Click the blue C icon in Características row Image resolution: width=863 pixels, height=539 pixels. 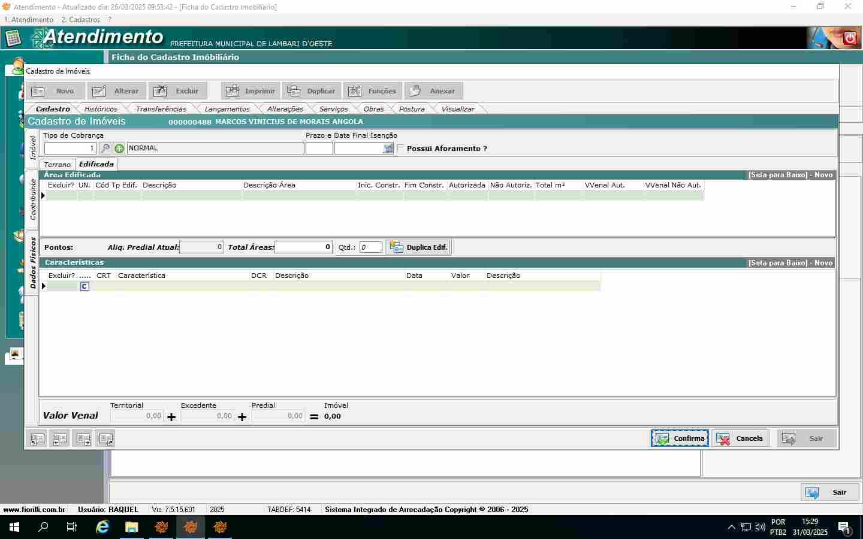click(85, 286)
